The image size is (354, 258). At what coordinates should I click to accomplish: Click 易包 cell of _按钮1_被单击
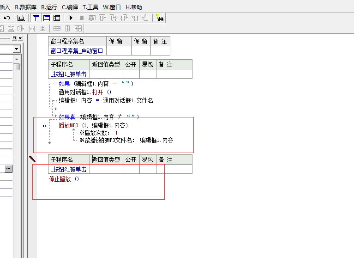tap(148, 74)
